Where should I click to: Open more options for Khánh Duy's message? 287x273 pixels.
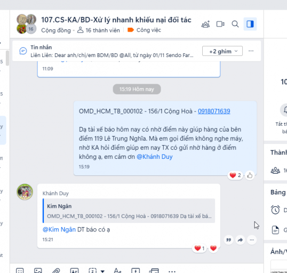[252, 240]
